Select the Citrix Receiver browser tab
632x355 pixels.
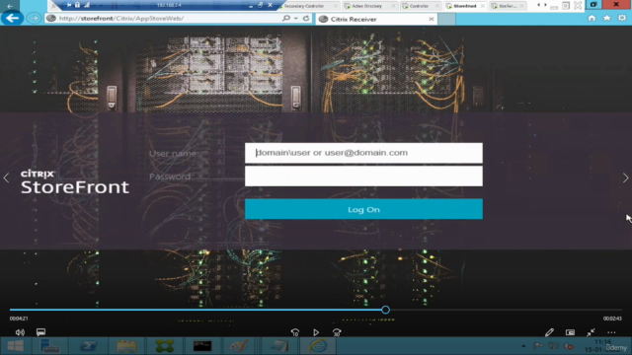coord(376,19)
